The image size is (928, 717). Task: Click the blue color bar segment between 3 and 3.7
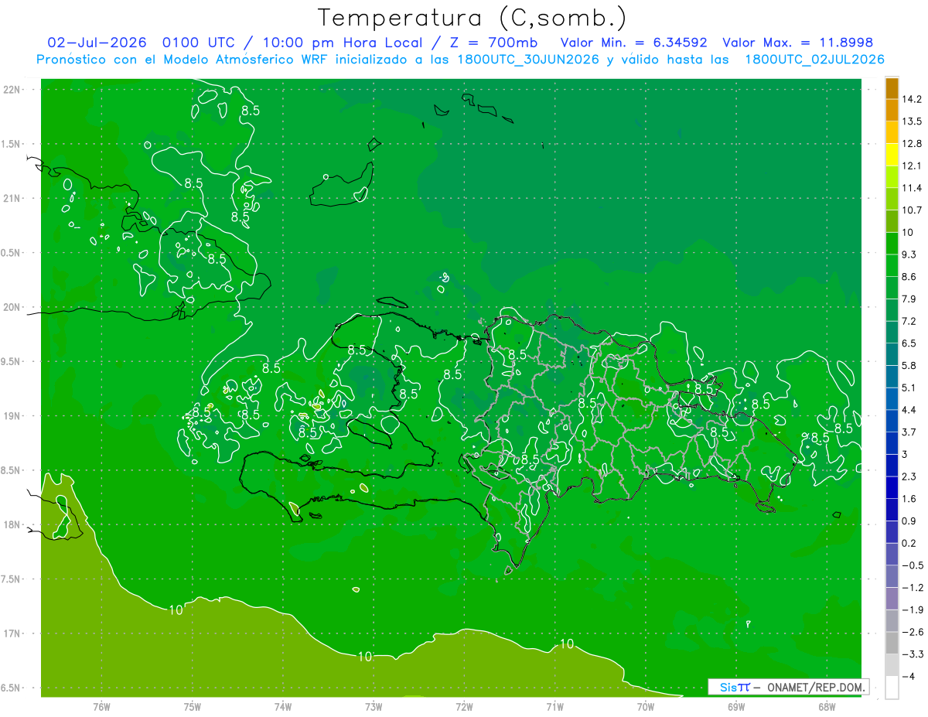pyautogui.click(x=892, y=443)
